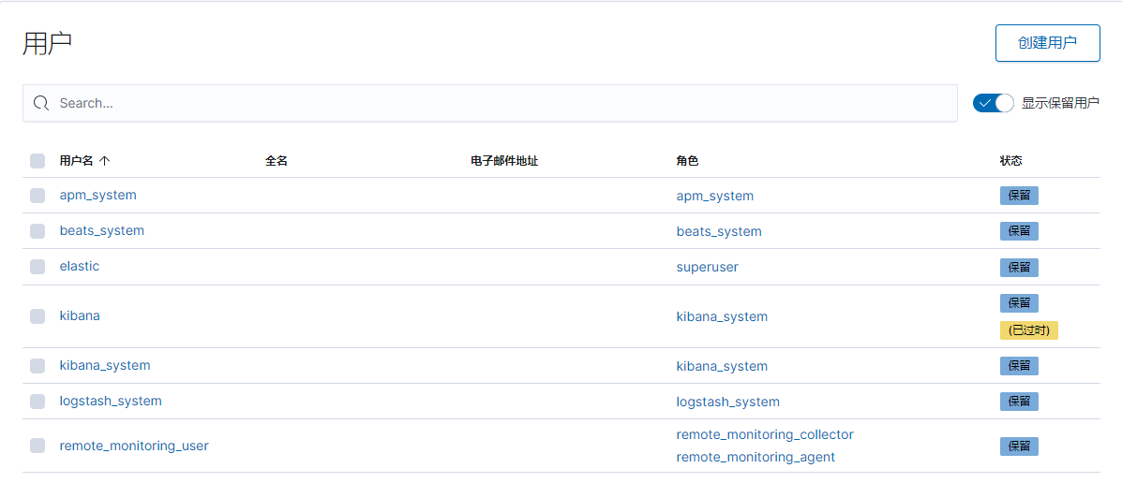The width and height of the screenshot is (1122, 483).
Task: Open the remote_monitoring_collector role
Action: coord(765,434)
